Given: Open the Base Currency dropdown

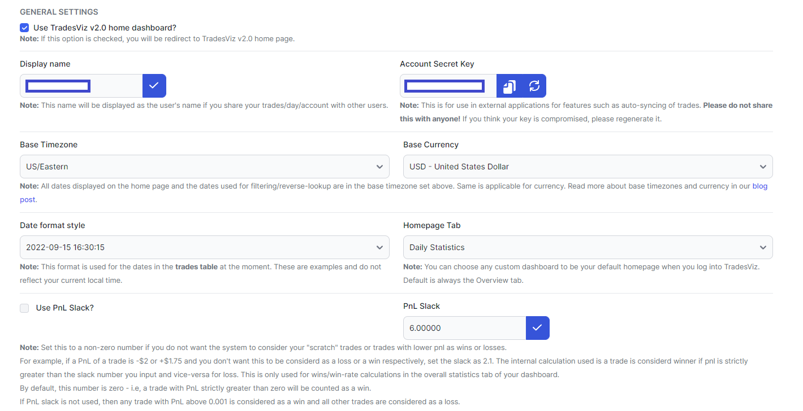Looking at the screenshot, I should click(588, 167).
